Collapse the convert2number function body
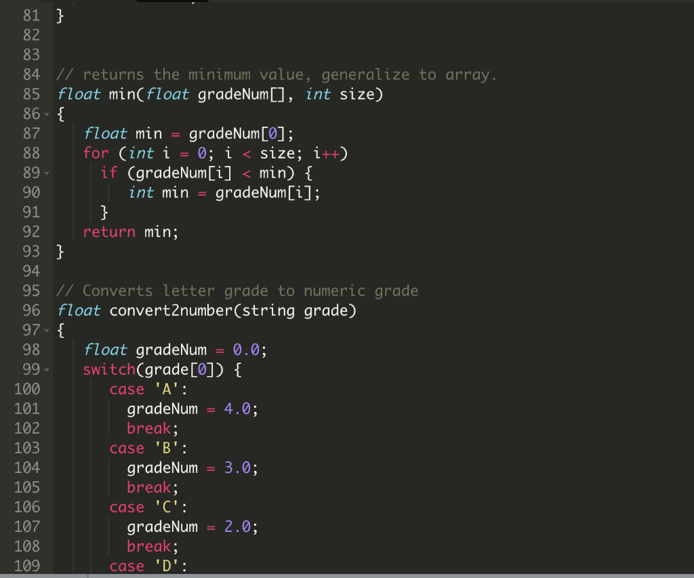 coord(47,330)
